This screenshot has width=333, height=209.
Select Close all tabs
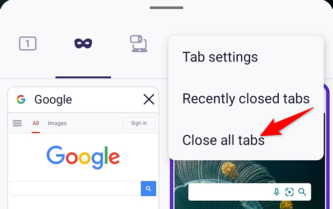223,140
